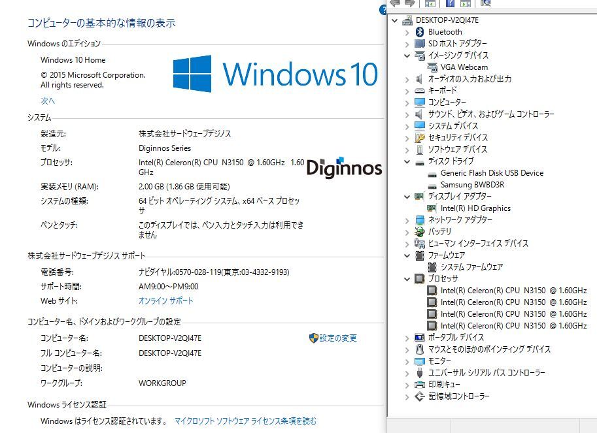Click the scan for hardware changes toolbar icon

(x=485, y=3)
